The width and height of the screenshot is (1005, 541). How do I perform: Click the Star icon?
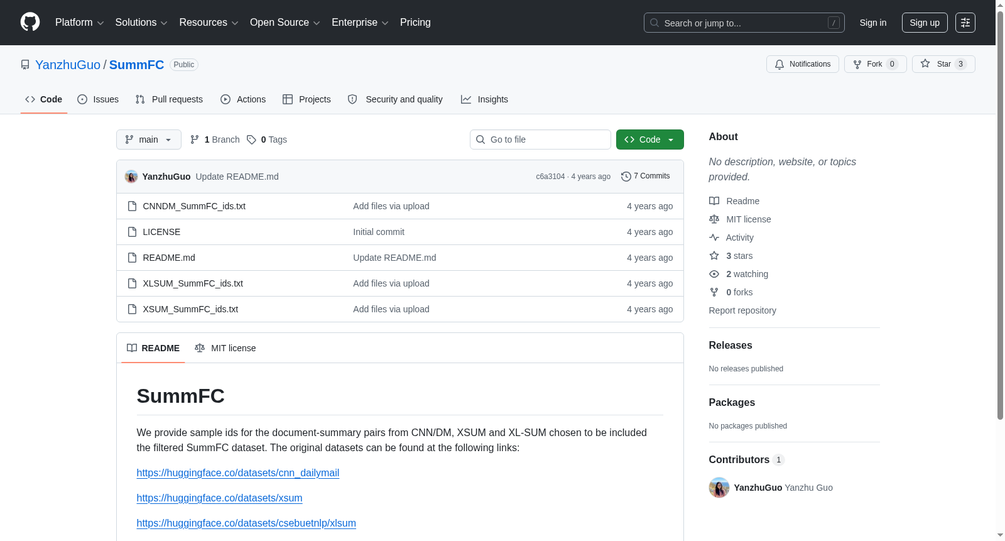[925, 63]
